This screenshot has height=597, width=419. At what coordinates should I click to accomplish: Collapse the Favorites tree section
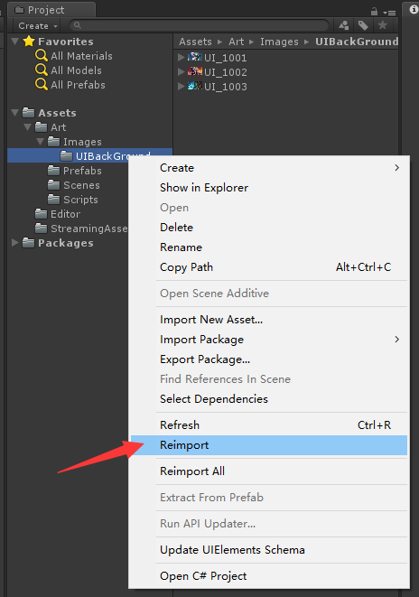click(x=15, y=42)
